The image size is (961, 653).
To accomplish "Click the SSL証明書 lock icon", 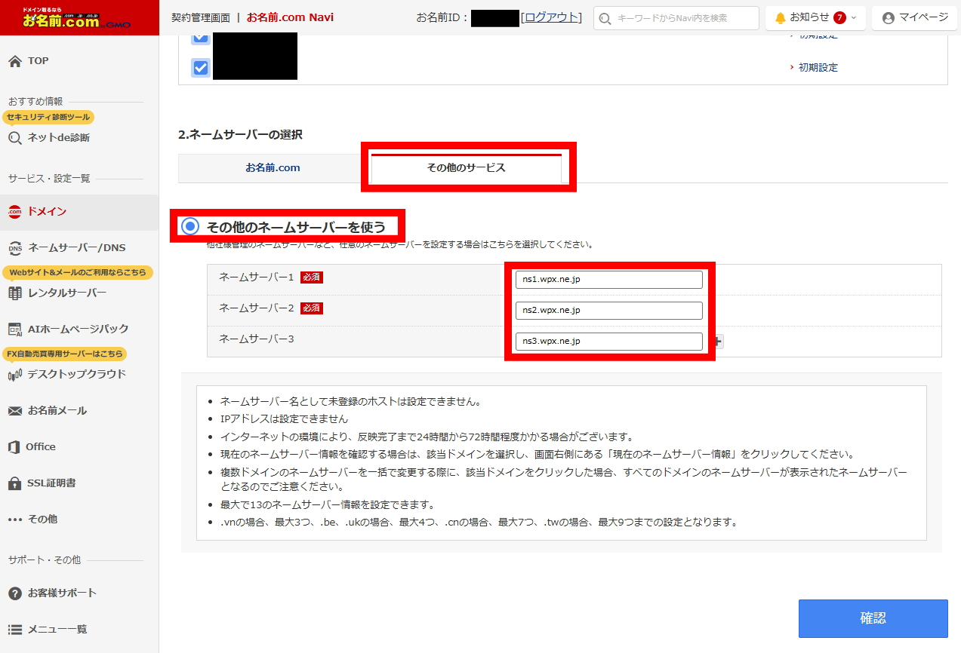I will point(14,483).
